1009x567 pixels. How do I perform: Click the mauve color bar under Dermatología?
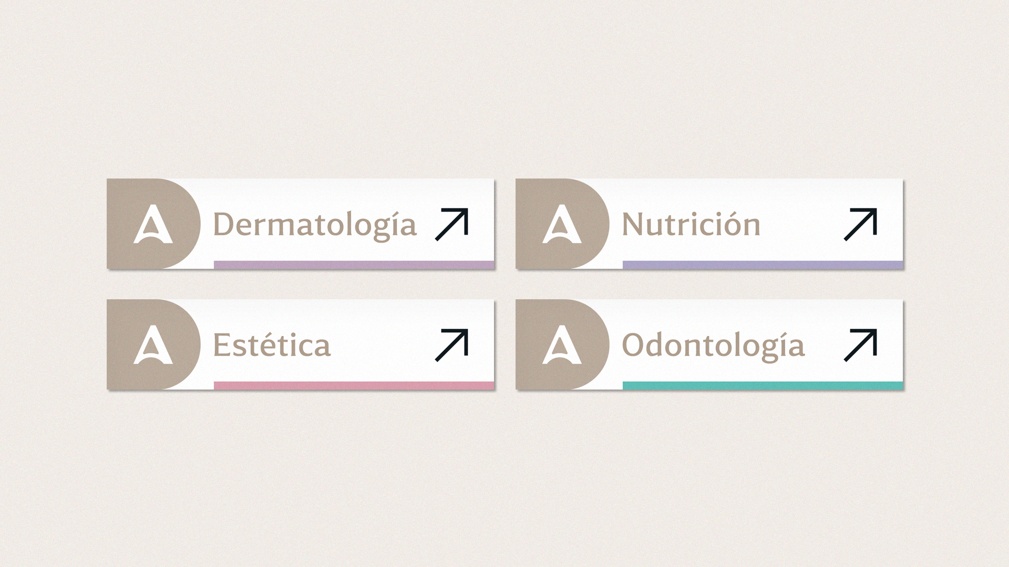point(354,265)
